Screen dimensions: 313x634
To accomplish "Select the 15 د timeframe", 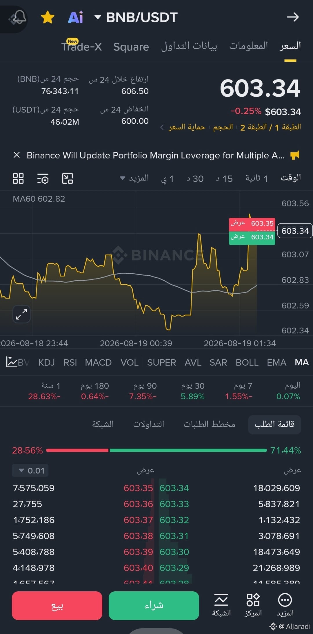I will (224, 179).
